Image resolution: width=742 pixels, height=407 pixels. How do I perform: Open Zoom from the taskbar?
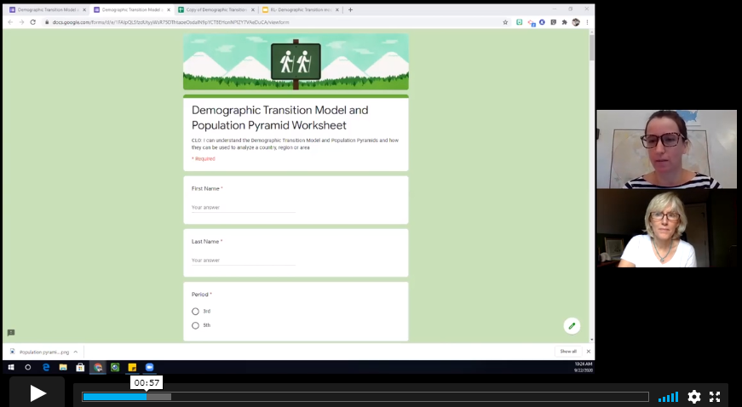(x=150, y=367)
